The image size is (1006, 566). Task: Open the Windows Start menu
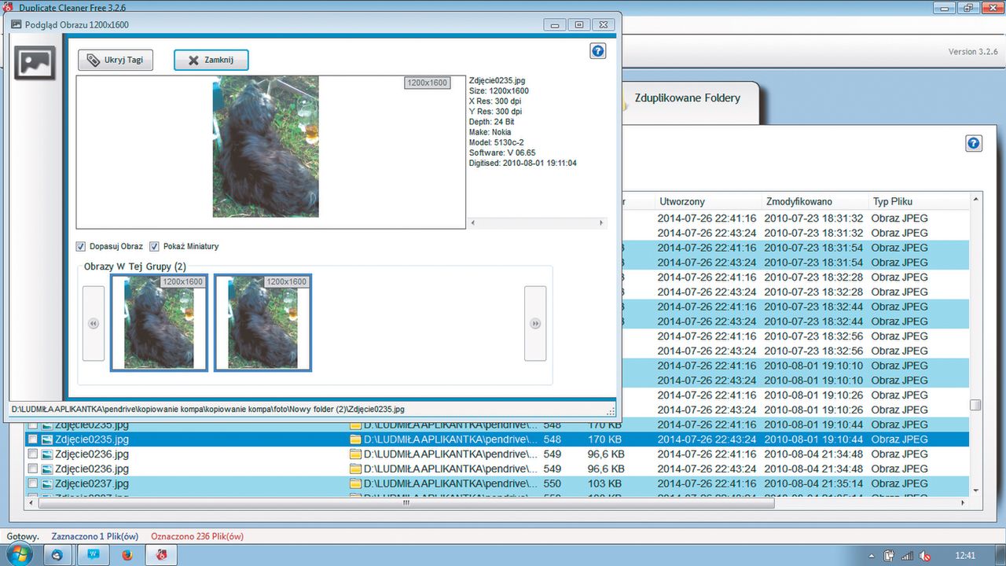[19, 554]
